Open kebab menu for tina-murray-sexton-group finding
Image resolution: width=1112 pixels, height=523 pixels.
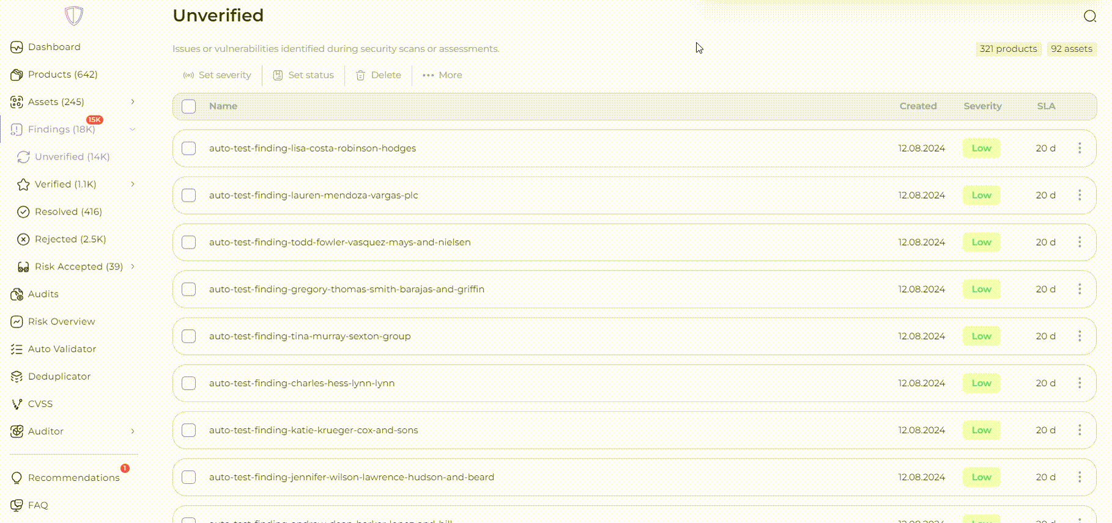coord(1080,336)
